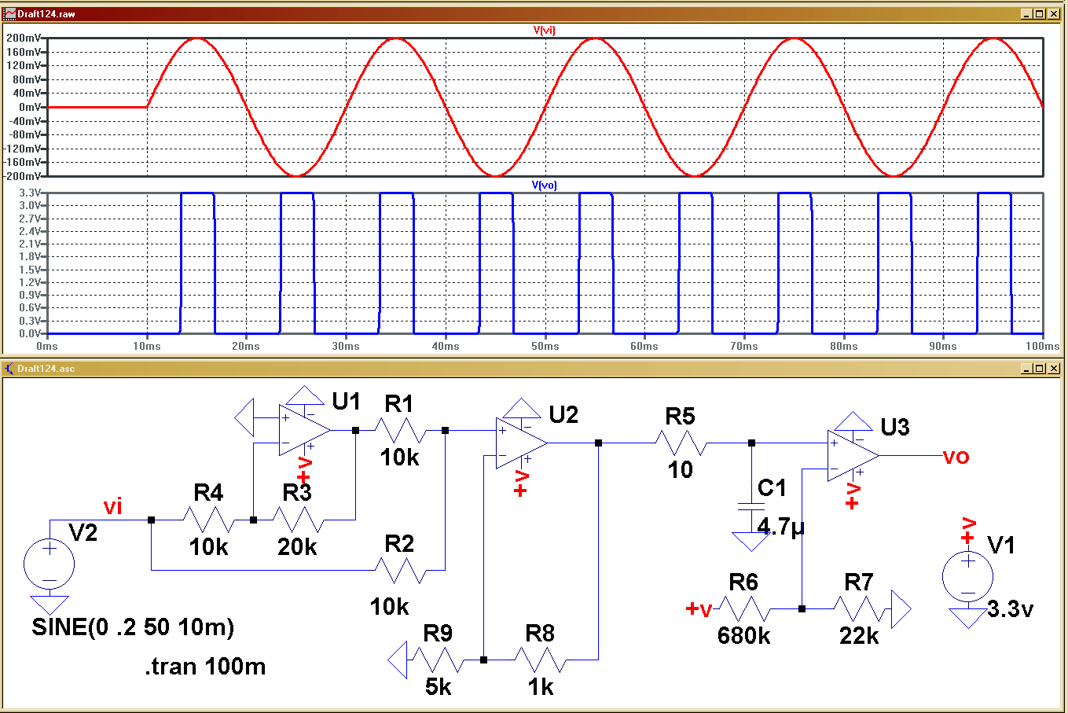Click the vo output net label
This screenshot has width=1068, height=713.
pyautogui.click(x=956, y=457)
